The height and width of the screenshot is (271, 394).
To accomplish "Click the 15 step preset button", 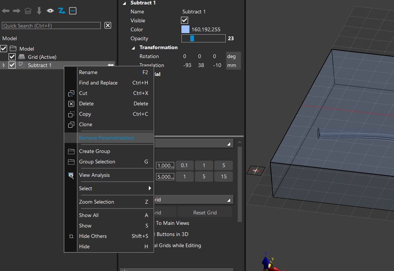I will [x=223, y=176].
